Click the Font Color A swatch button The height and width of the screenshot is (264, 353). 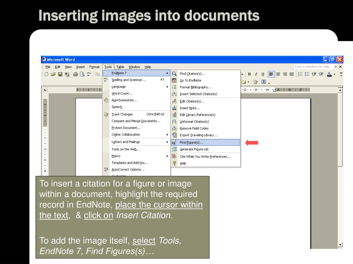coord(329,74)
